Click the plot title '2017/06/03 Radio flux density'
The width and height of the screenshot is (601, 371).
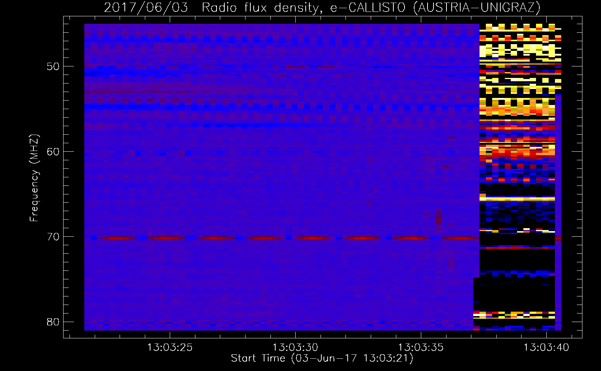(322, 7)
